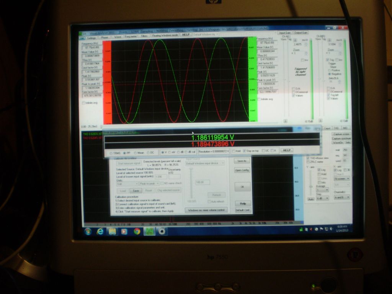Switch to the THD tab
Screen dimensions: 392x294
point(336,128)
